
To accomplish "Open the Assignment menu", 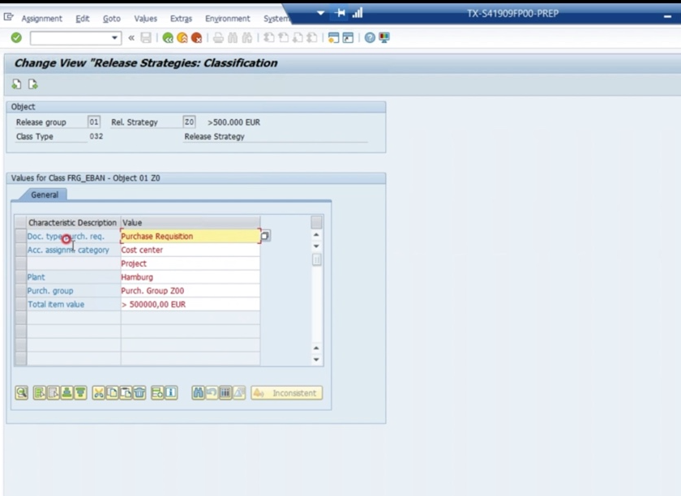I will pyautogui.click(x=41, y=19).
